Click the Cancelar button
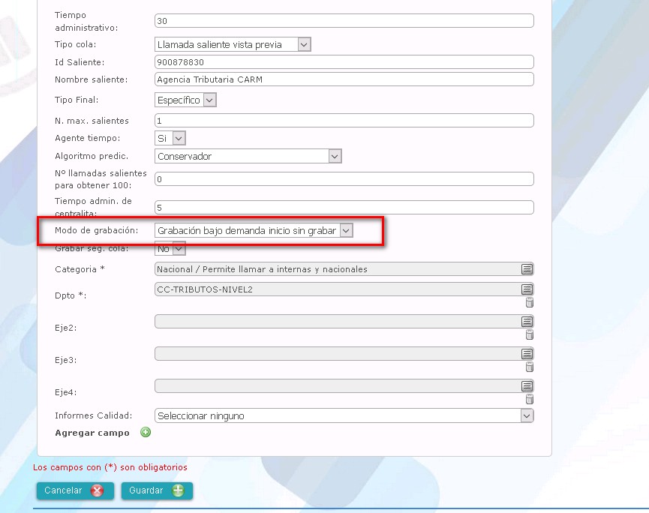Image resolution: width=649 pixels, height=513 pixels. tap(75, 490)
